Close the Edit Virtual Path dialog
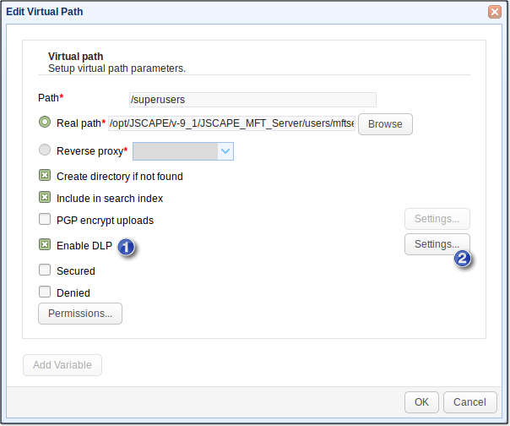 pyautogui.click(x=494, y=12)
